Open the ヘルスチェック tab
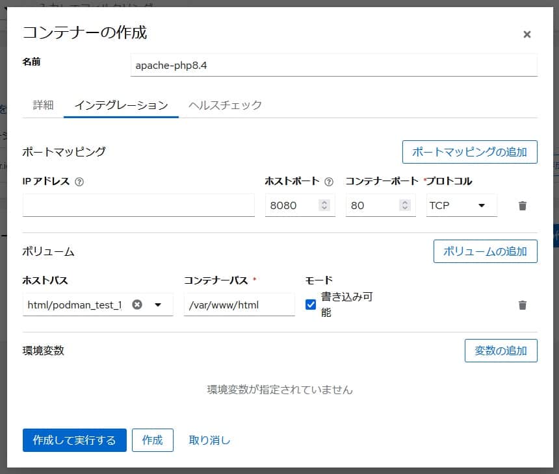The width and height of the screenshot is (559, 474). (225, 105)
